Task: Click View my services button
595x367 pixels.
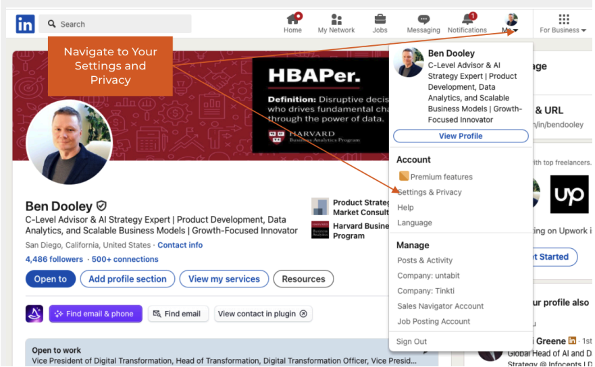Action: coord(224,279)
